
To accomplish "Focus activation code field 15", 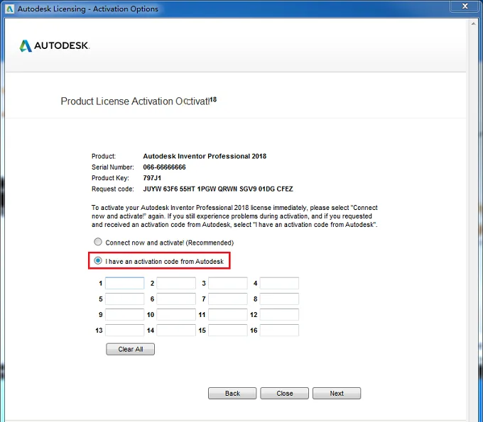I will click(228, 331).
